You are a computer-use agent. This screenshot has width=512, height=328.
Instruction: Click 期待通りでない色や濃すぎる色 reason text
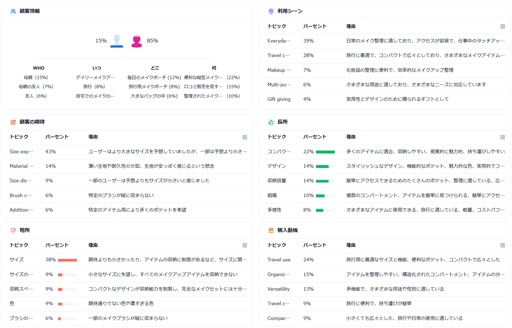point(121,304)
